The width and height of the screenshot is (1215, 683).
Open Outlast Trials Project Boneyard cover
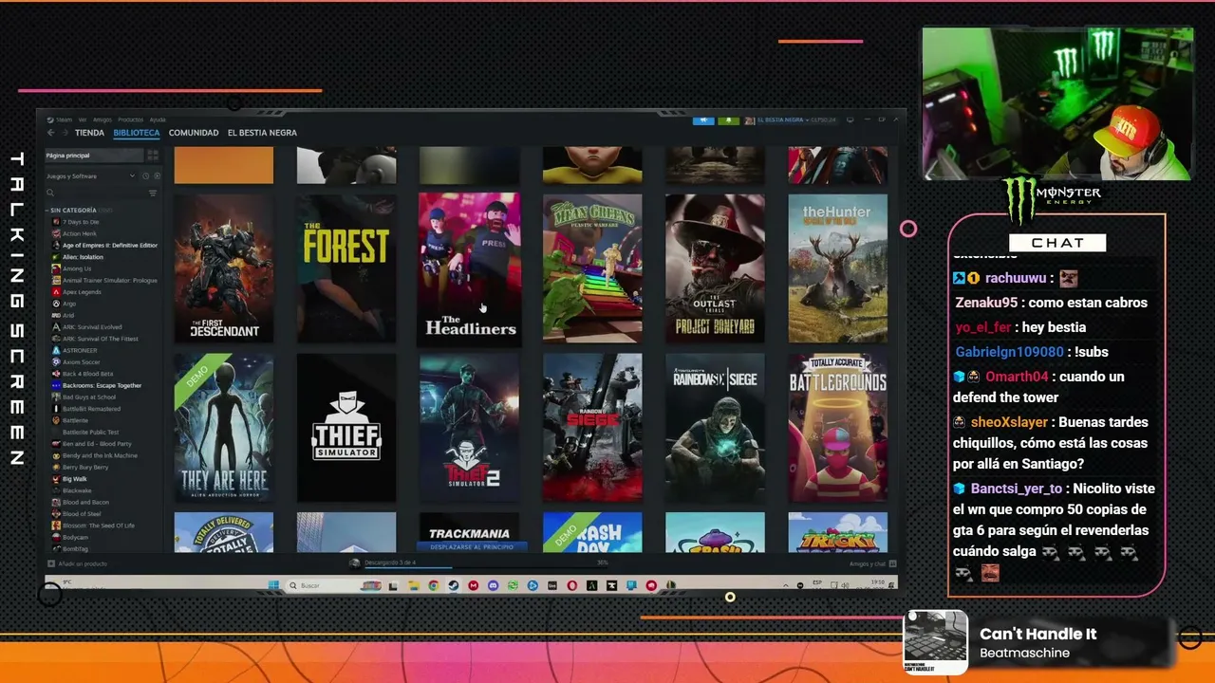click(715, 268)
